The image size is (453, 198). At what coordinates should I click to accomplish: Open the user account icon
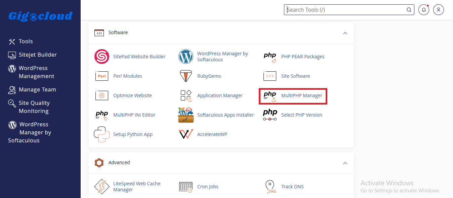(x=439, y=10)
